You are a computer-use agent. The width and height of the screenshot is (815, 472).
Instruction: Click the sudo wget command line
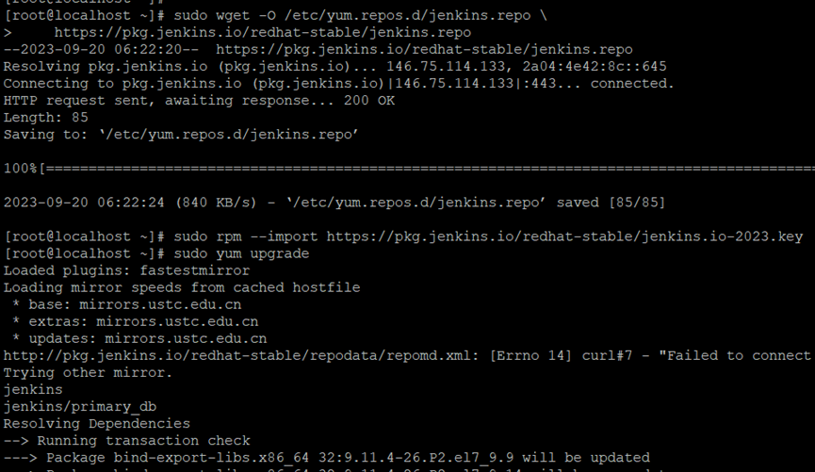(x=275, y=16)
